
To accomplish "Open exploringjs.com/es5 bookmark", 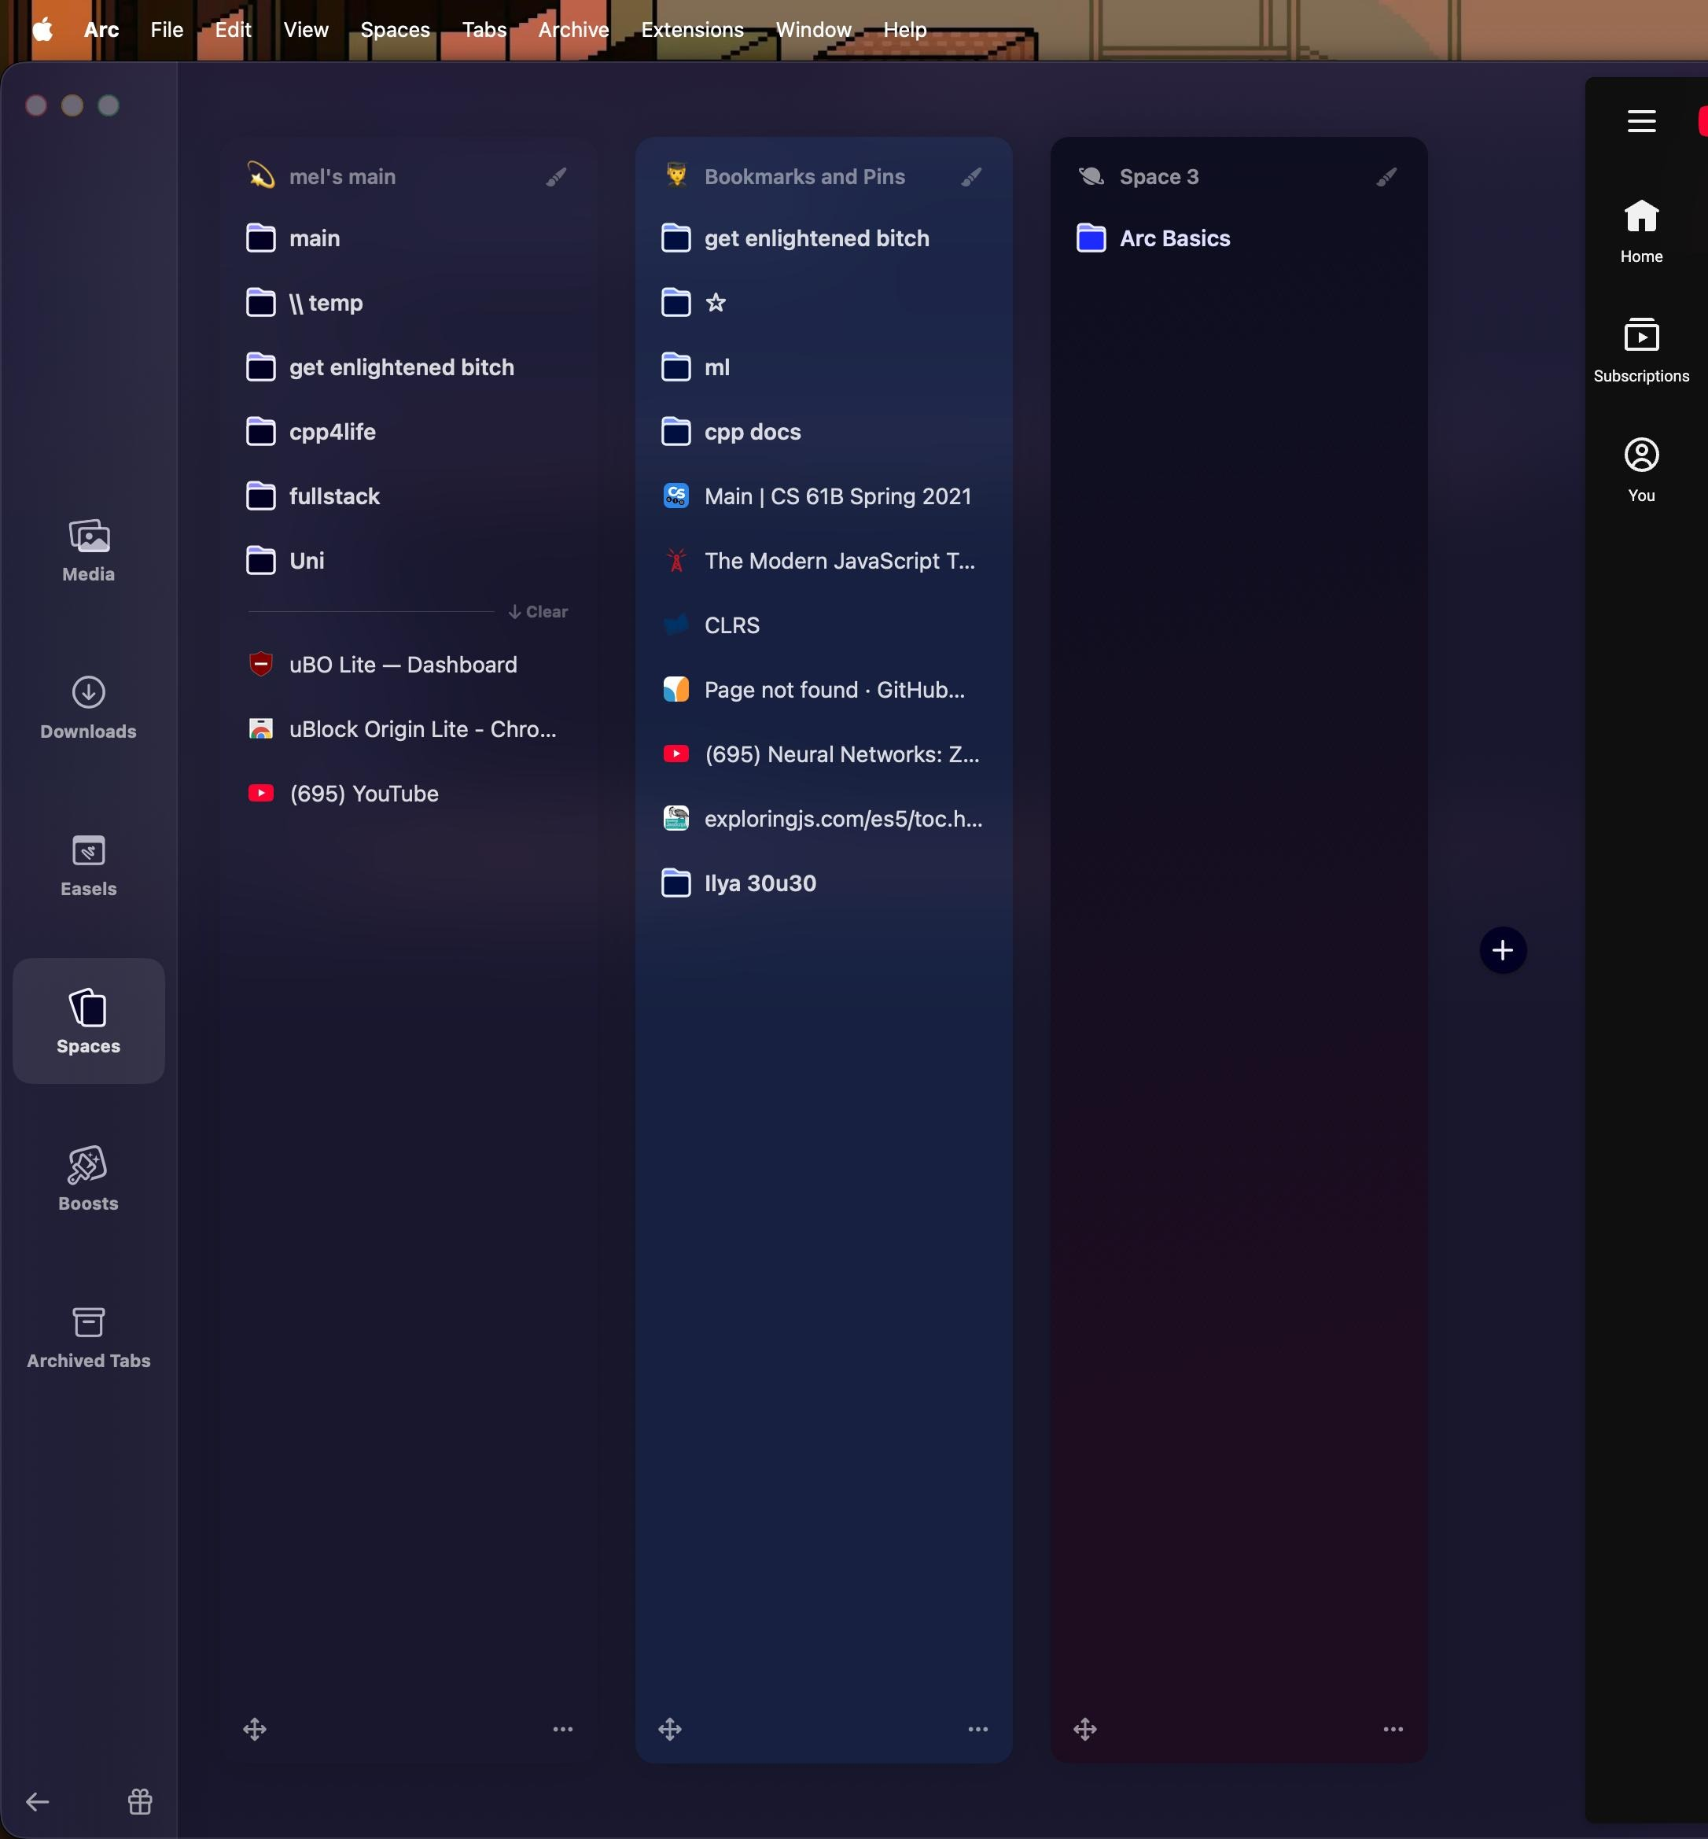I will click(823, 819).
